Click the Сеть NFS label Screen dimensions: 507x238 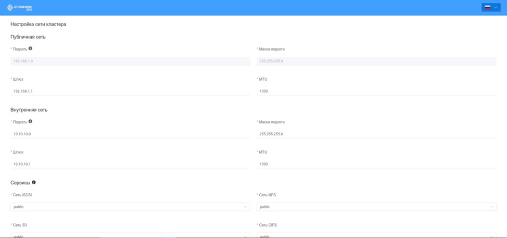click(x=268, y=195)
